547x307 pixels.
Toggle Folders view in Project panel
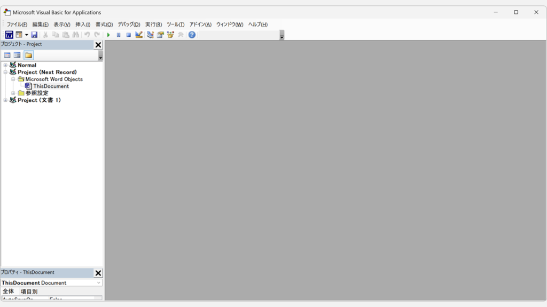coord(28,55)
